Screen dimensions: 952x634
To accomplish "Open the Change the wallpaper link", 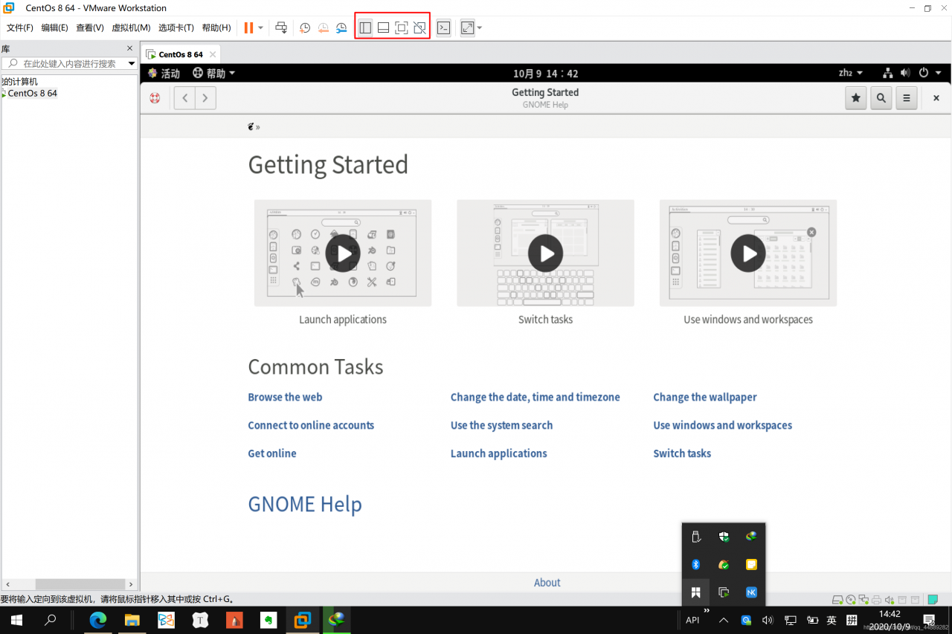I will point(705,397).
